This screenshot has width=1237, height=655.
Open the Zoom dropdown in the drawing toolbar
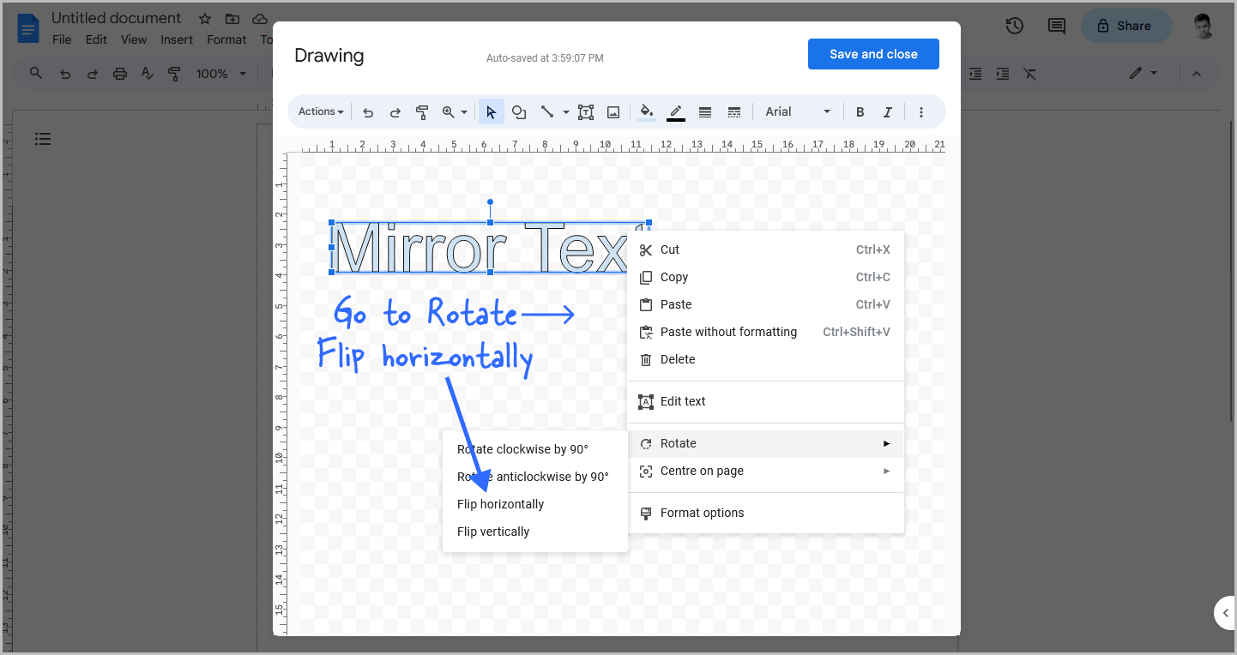point(454,111)
